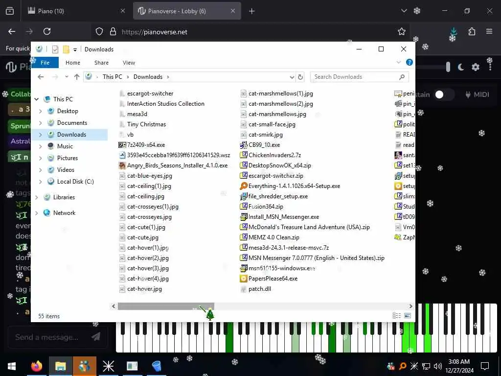
Task: Expand the Documents tree node
Action: pyautogui.click(x=40, y=123)
